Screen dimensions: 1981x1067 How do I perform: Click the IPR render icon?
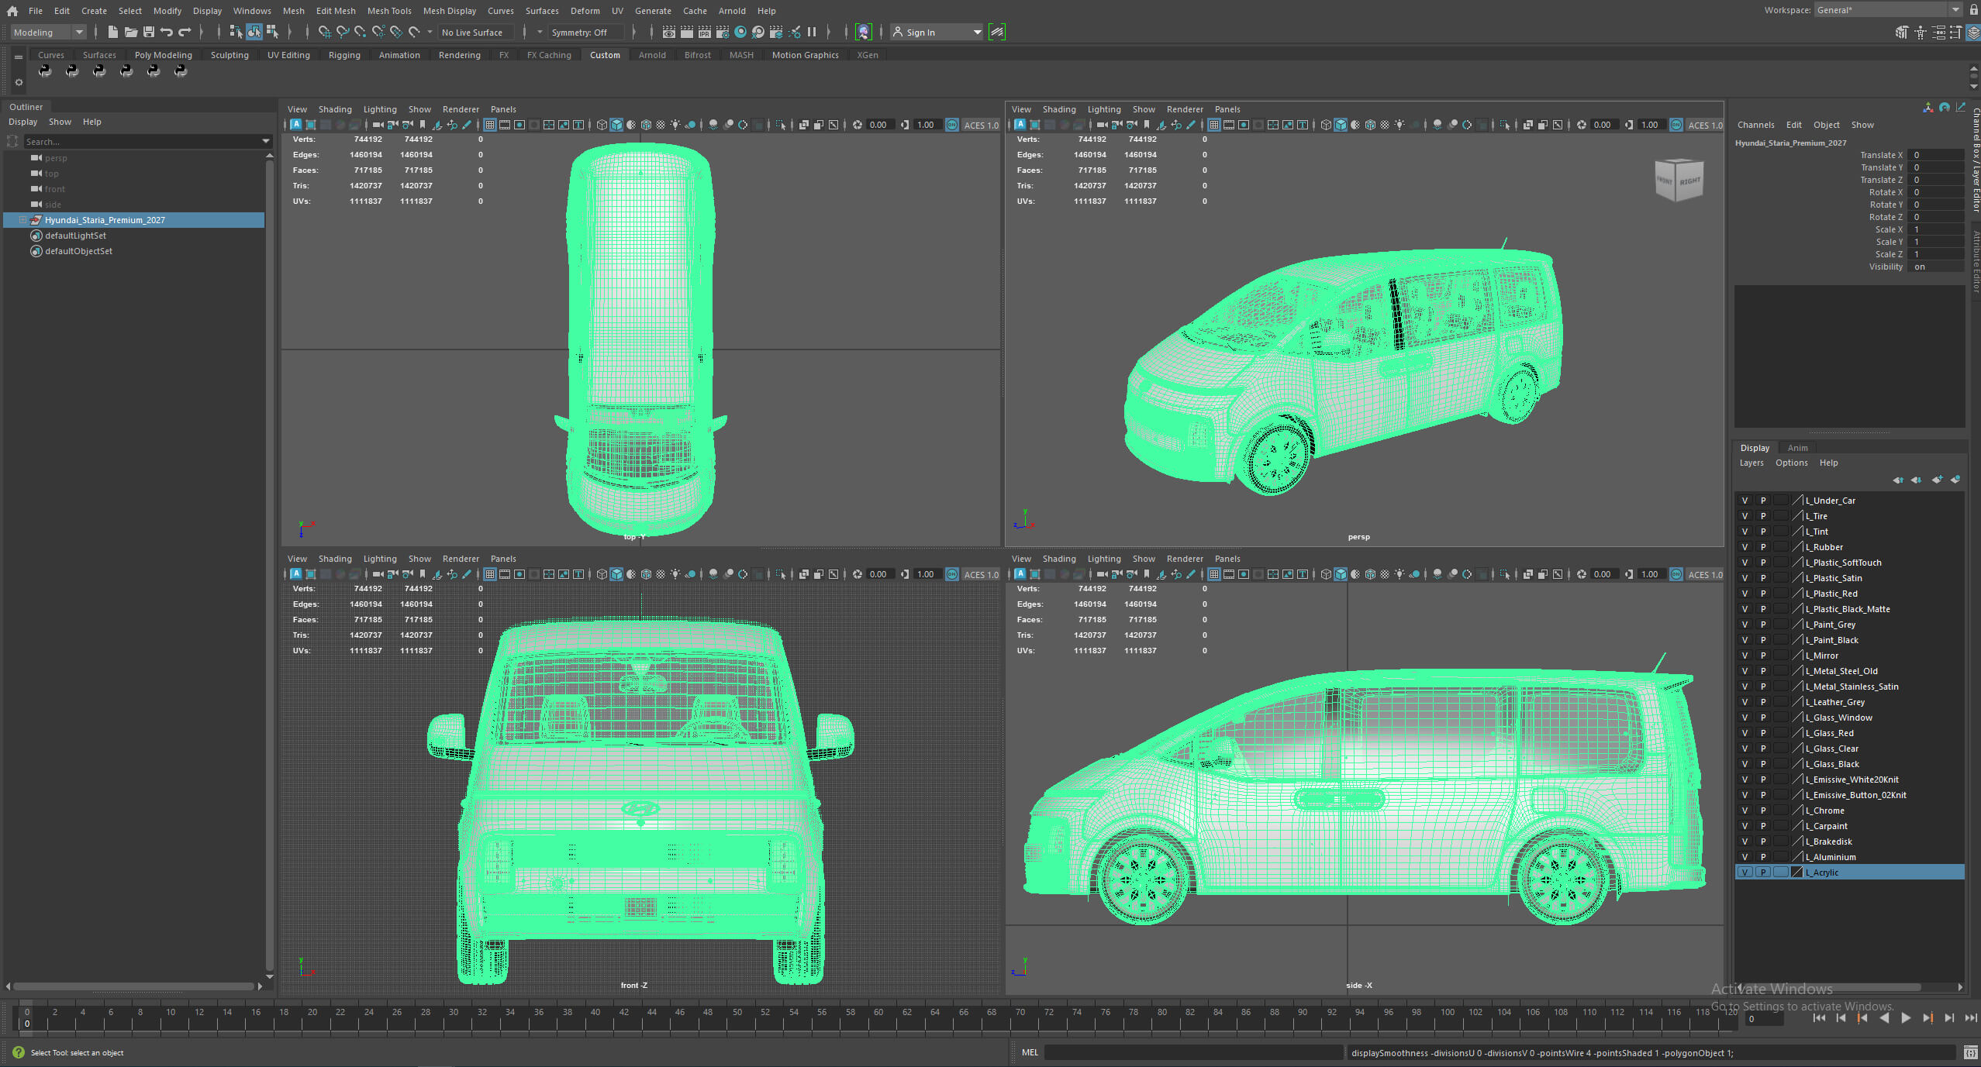705,32
